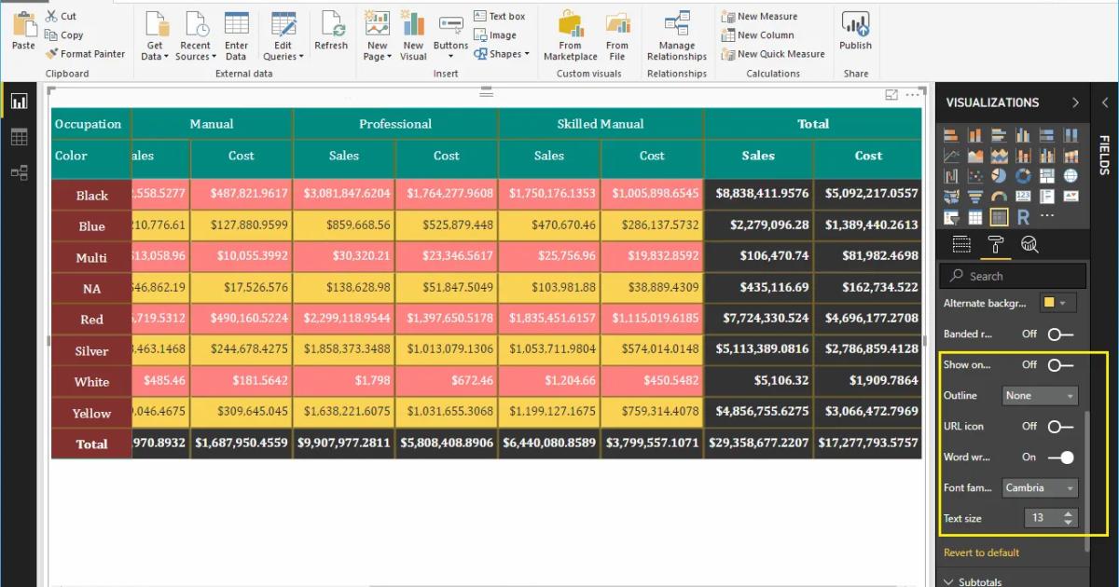Open the Outline dropdown set to None

tap(1039, 396)
